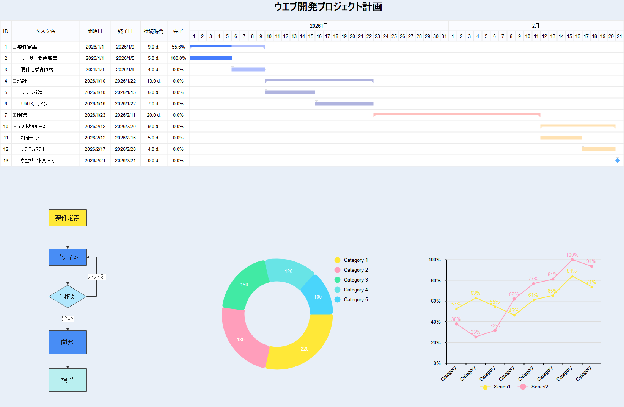The width and height of the screenshot is (624, 407).
Task: Collapse the 設計 task group
Action: [14, 81]
